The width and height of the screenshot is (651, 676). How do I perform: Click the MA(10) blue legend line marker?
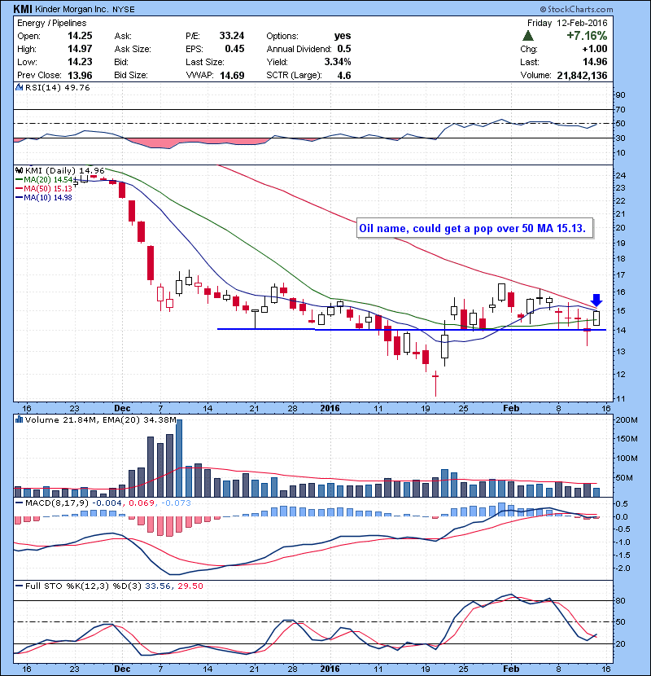click(20, 197)
